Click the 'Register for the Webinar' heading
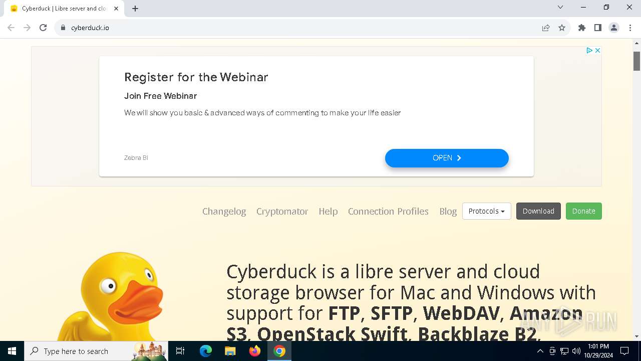 click(196, 77)
